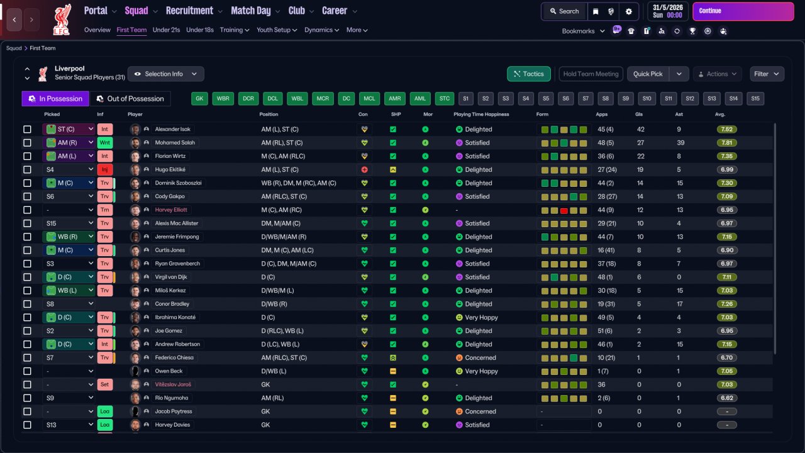Viewport: 805px width, 453px height.
Task: Switch to the Out of Possession tab
Action: click(131, 99)
